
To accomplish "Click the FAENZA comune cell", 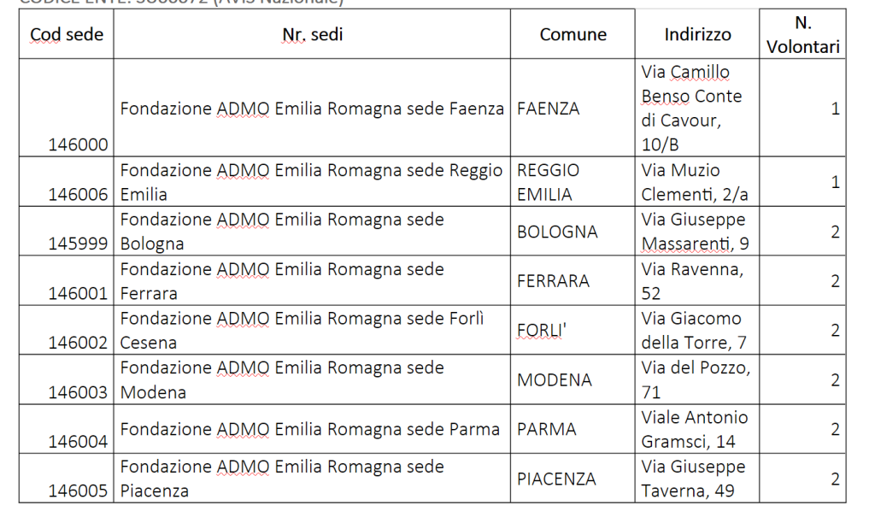I will click(549, 109).
